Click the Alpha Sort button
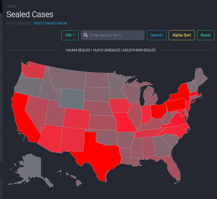Screen dimensions: 217x199 tap(182, 35)
